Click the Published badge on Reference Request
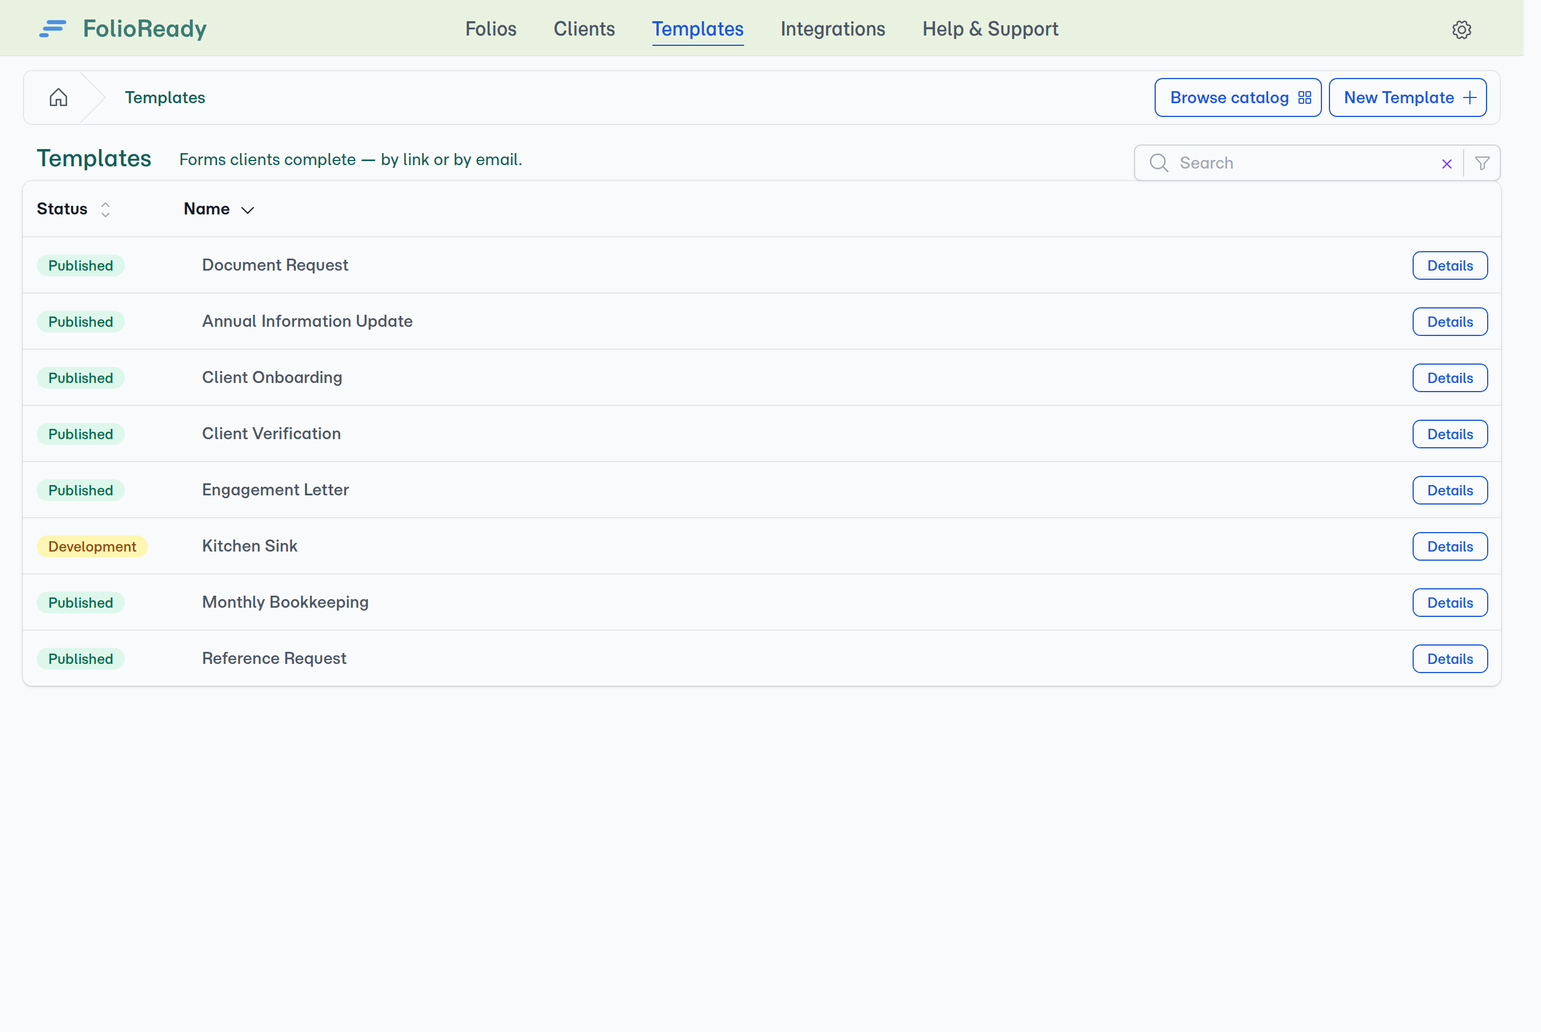 (80, 659)
